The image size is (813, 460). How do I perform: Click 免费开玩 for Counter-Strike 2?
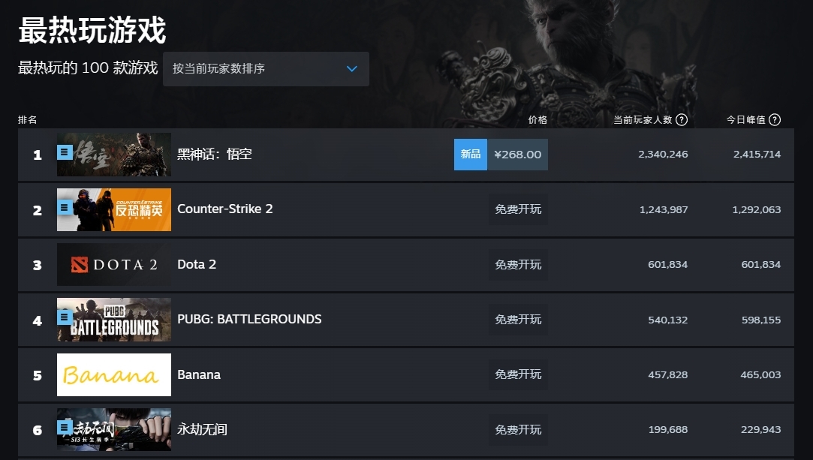518,209
